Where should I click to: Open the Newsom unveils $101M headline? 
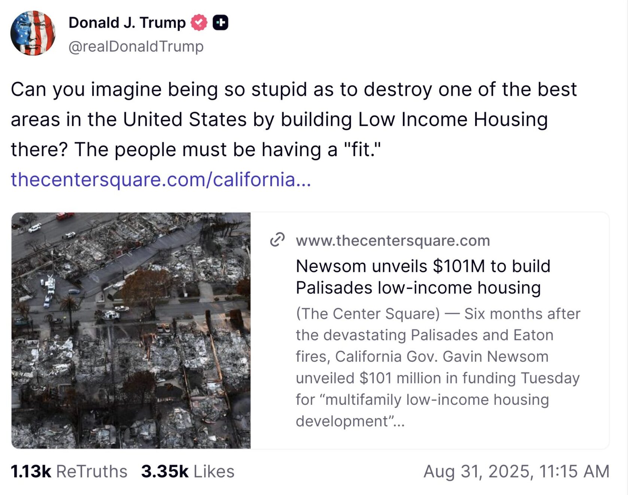click(423, 277)
